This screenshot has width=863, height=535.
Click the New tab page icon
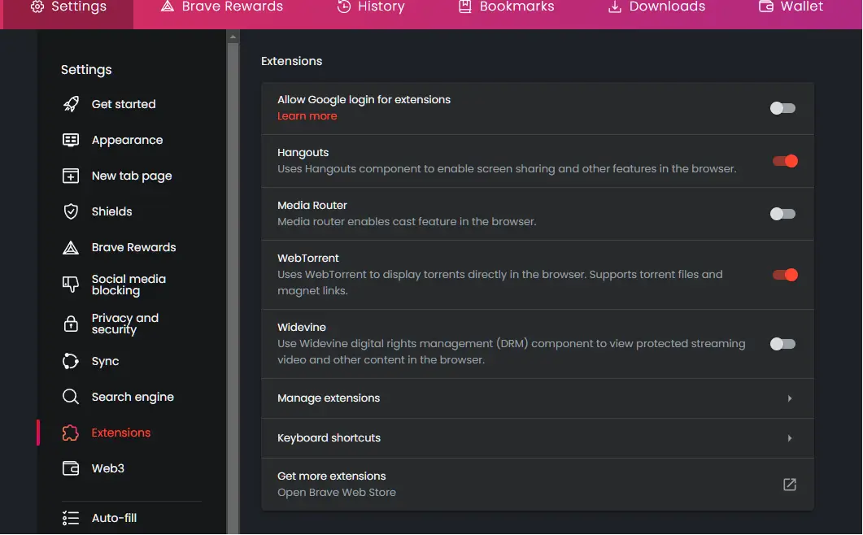[x=71, y=176]
